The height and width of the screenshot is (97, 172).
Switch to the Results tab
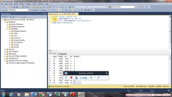53,54
